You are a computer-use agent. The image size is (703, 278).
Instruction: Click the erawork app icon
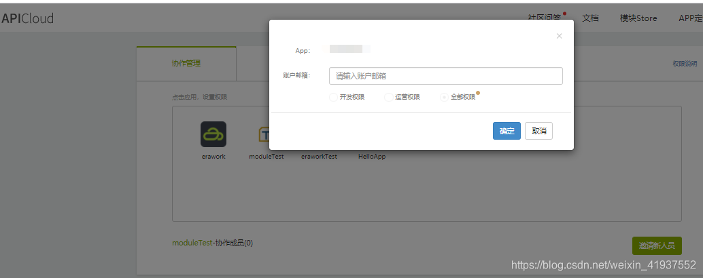[213, 134]
